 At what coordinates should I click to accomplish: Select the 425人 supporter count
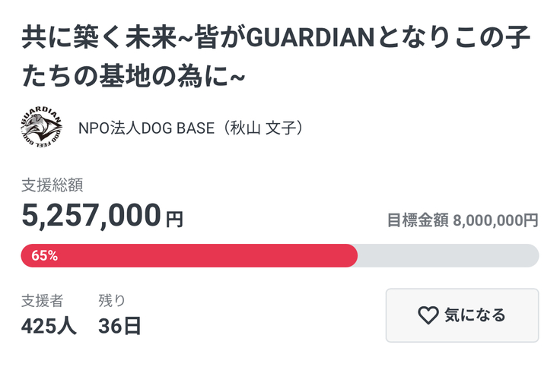(x=49, y=326)
